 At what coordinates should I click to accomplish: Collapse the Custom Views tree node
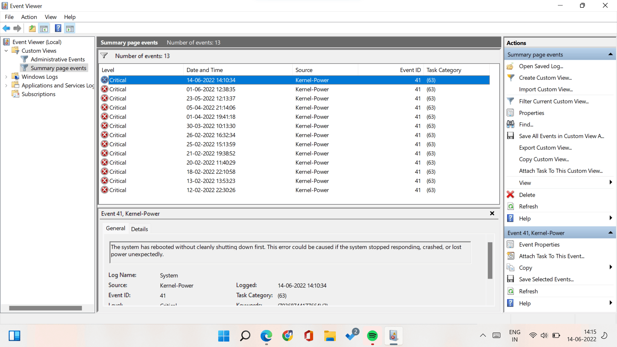[6, 51]
